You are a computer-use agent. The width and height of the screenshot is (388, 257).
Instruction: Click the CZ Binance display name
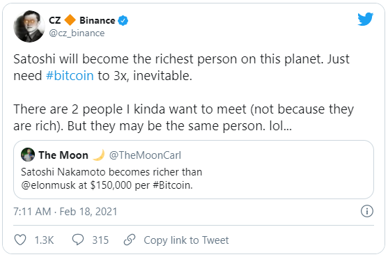pos(82,20)
